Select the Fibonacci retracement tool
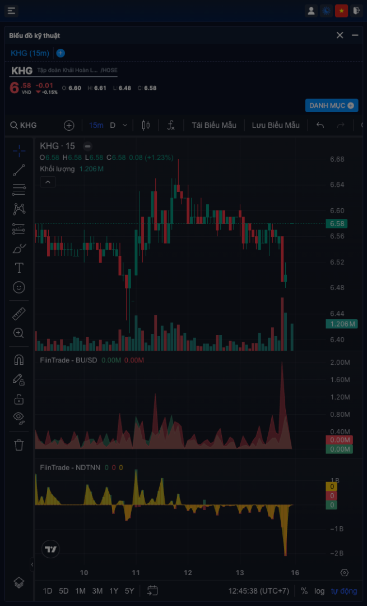 click(19, 190)
